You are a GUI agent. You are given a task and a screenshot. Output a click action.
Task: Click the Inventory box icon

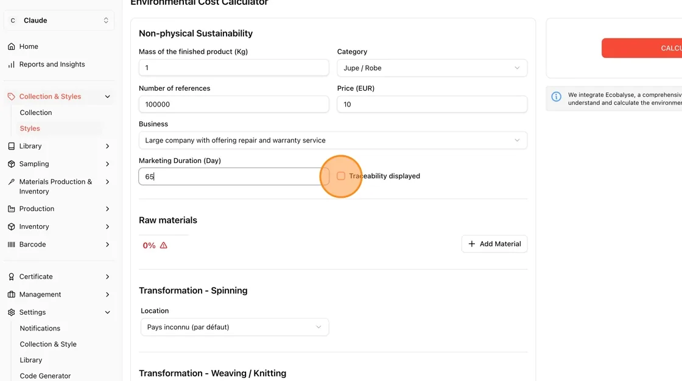tap(12, 226)
